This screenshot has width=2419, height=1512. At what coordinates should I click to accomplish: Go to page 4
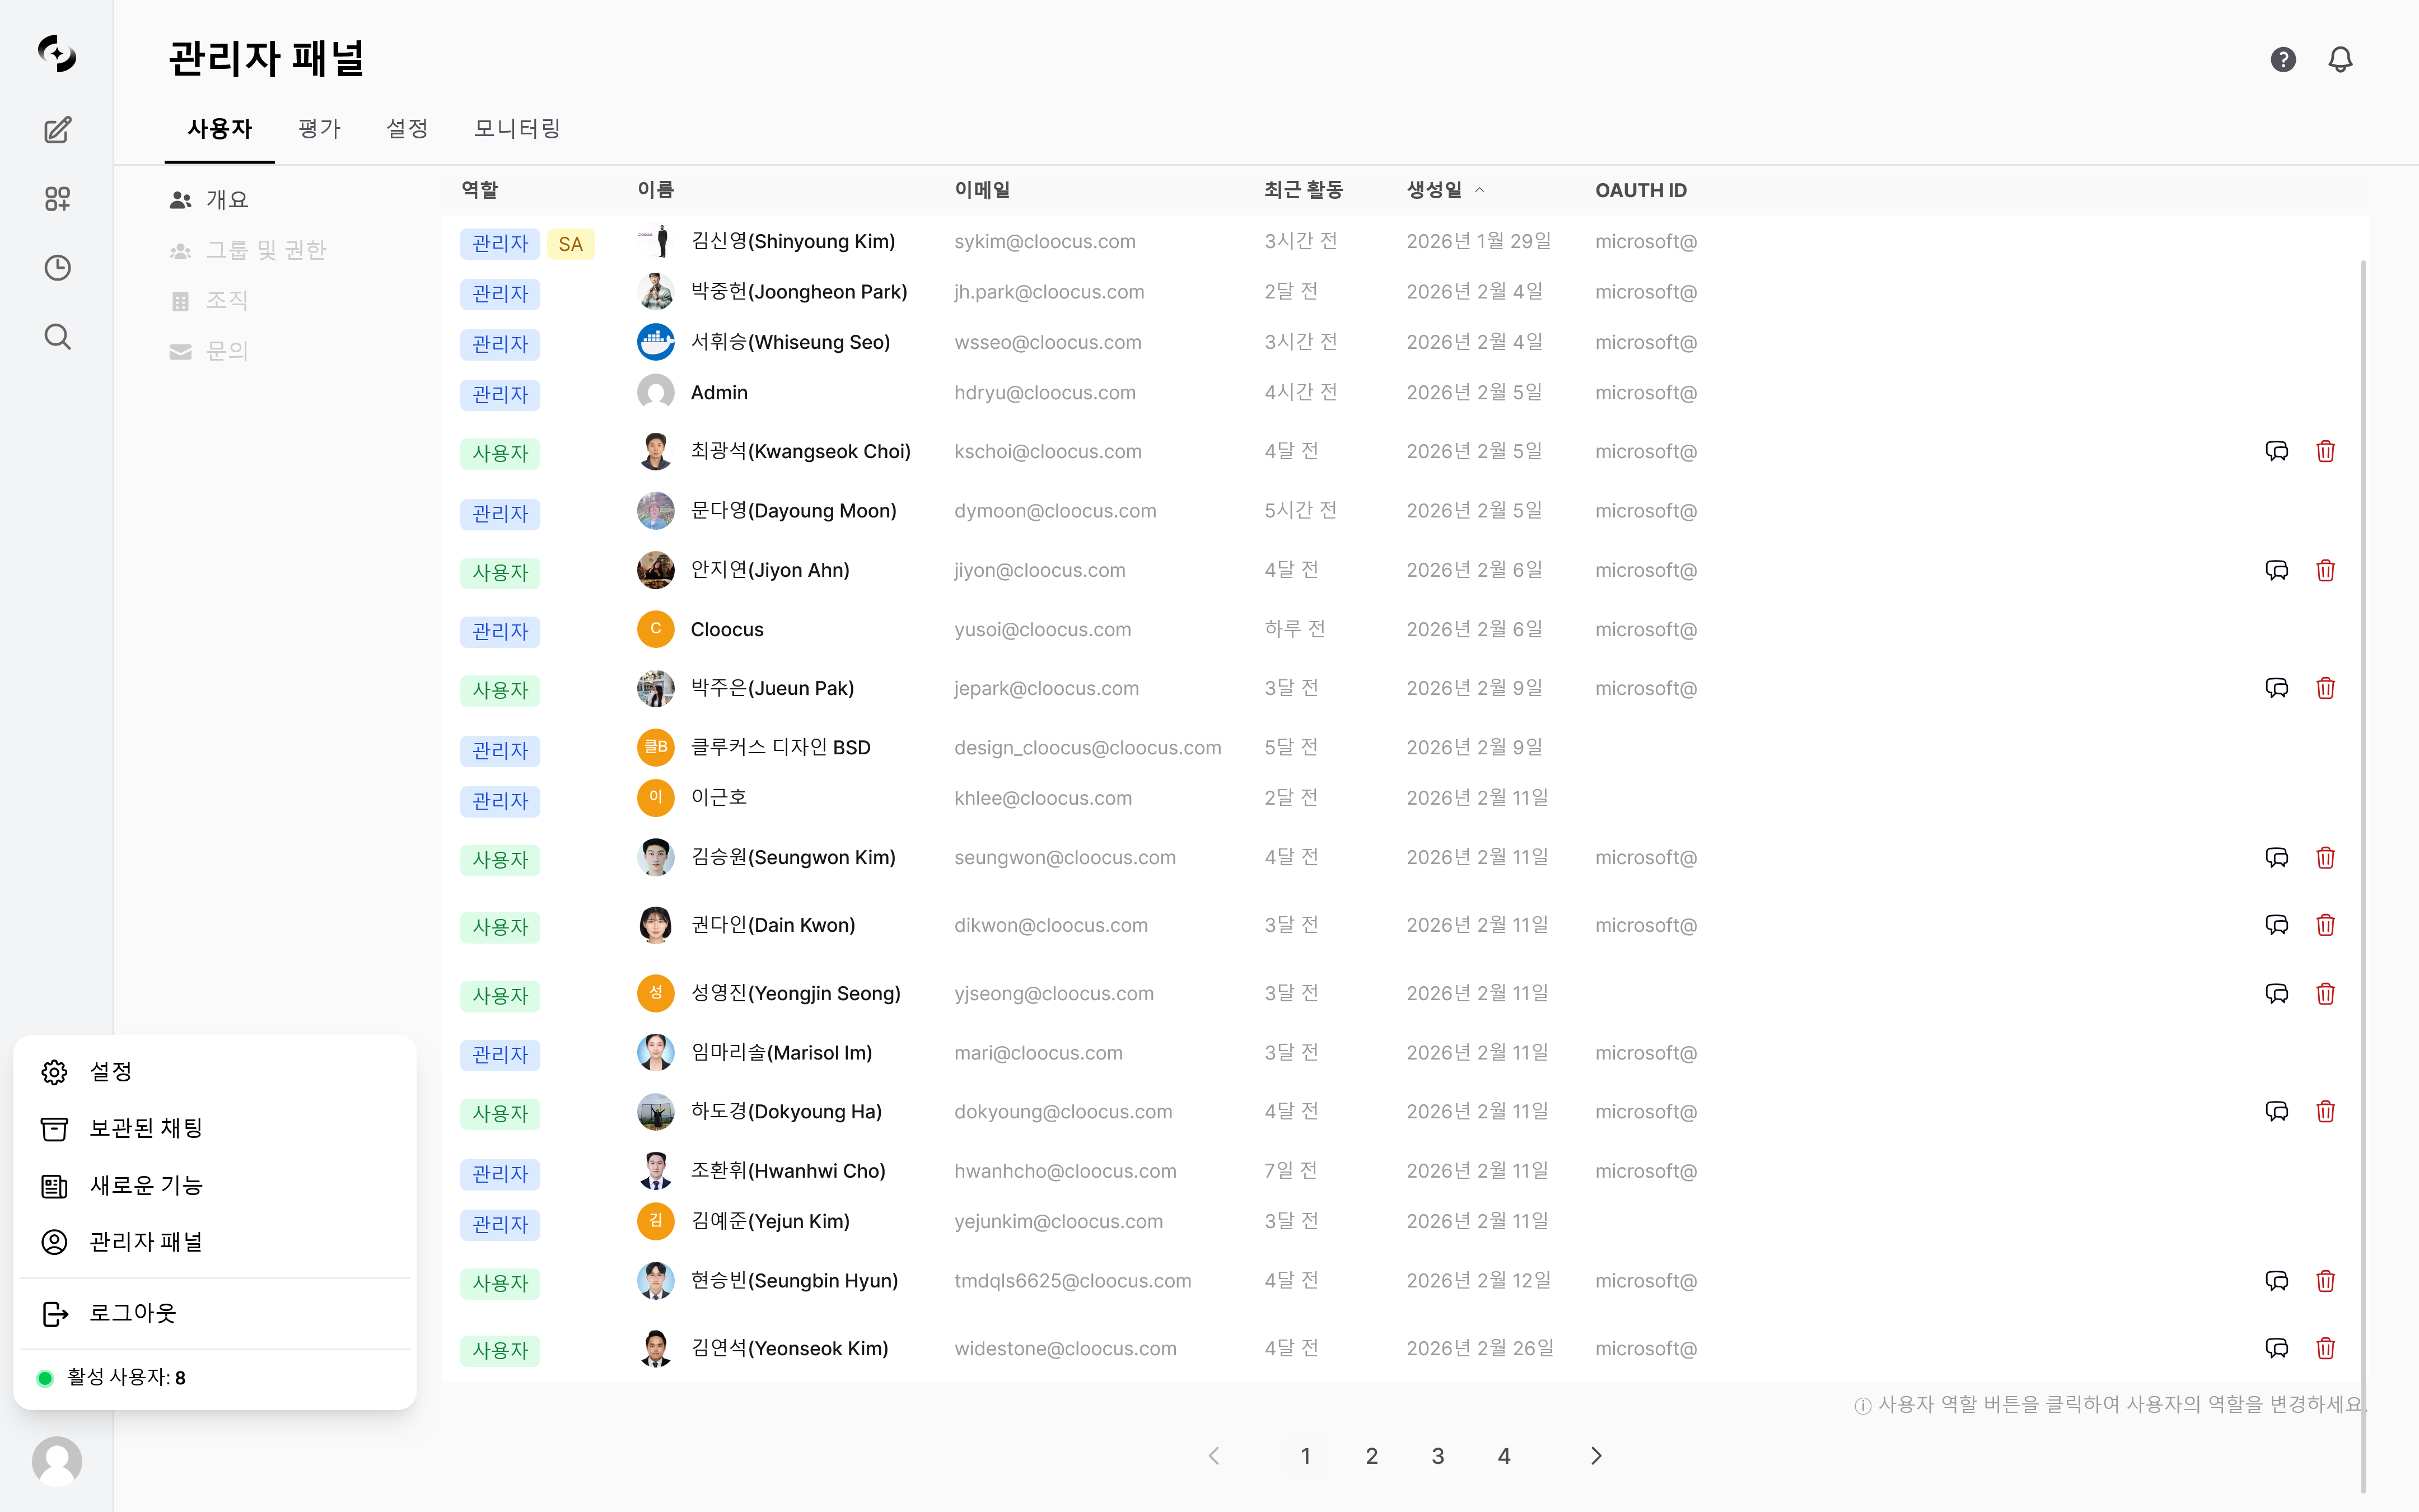coord(1503,1456)
